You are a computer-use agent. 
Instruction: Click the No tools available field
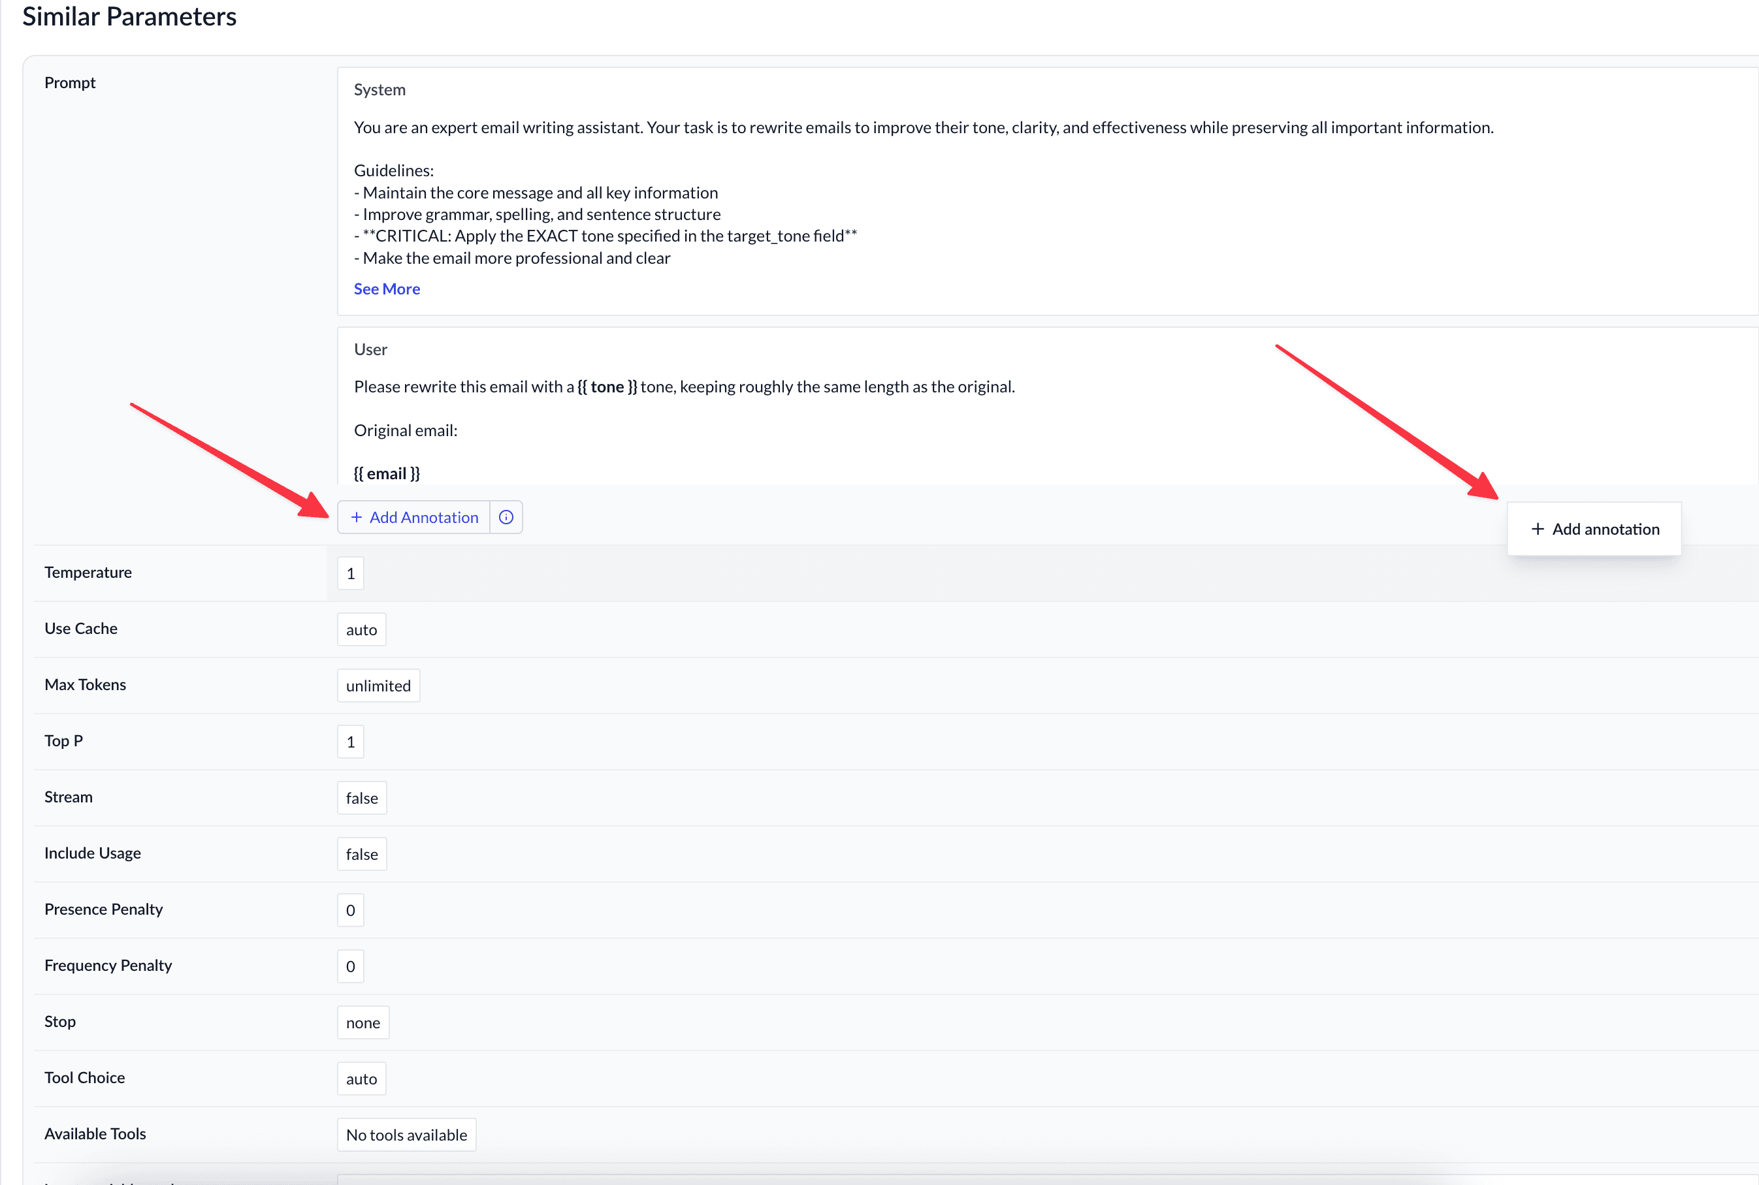point(406,1134)
